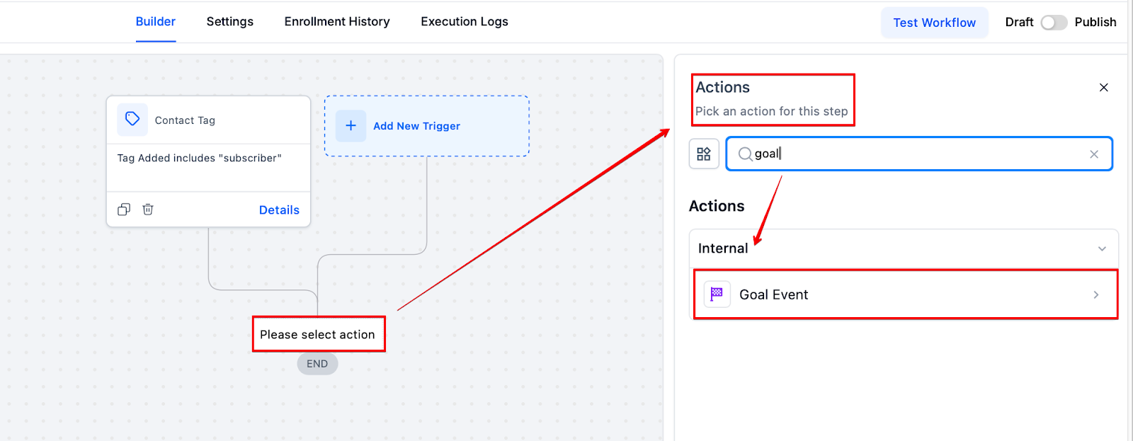Image resolution: width=1133 pixels, height=441 pixels.
Task: Switch to the Settings tab
Action: [x=230, y=22]
